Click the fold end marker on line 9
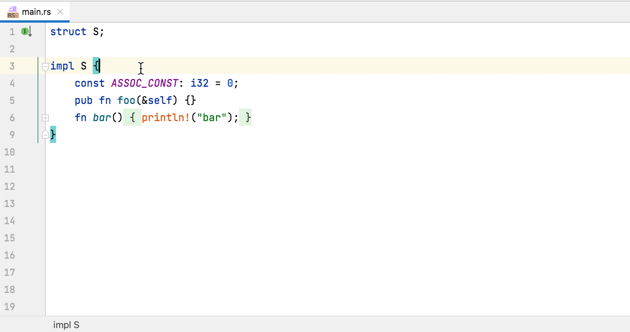The image size is (630, 332). tap(45, 134)
